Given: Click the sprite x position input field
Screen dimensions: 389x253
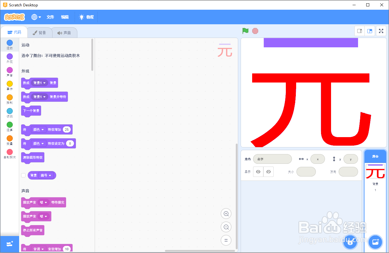Looking at the screenshot, I should [318, 159].
